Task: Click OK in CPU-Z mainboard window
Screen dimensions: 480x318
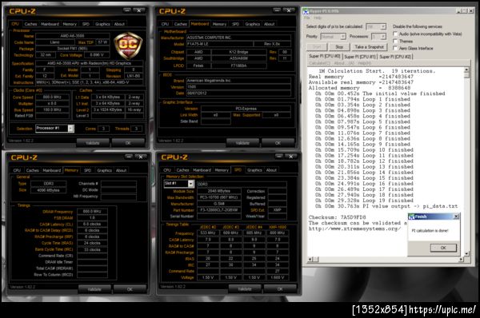Action: pyautogui.click(x=278, y=143)
